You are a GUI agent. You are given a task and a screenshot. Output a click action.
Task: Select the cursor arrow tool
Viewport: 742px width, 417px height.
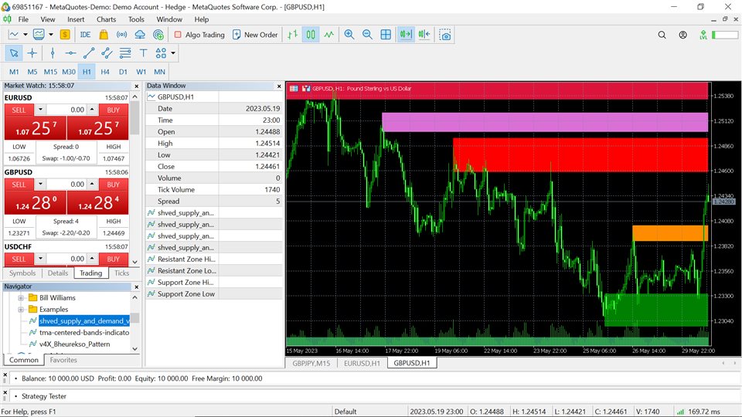click(14, 53)
